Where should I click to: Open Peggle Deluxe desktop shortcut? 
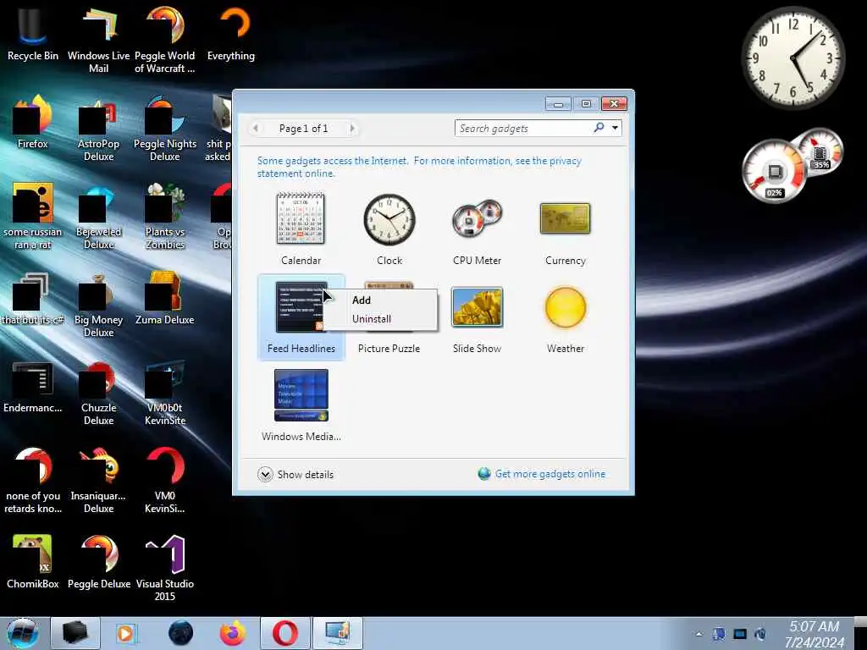98,562
